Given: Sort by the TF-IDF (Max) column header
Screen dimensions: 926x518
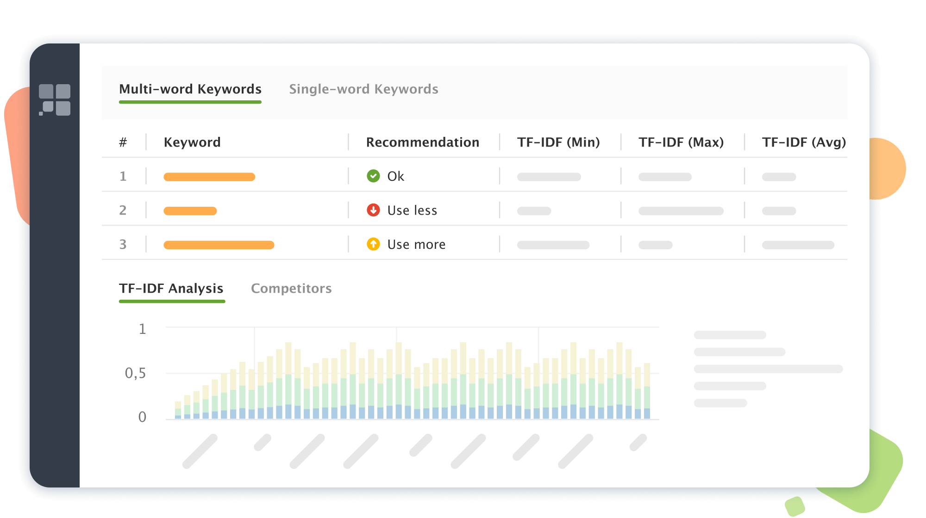Looking at the screenshot, I should (681, 142).
